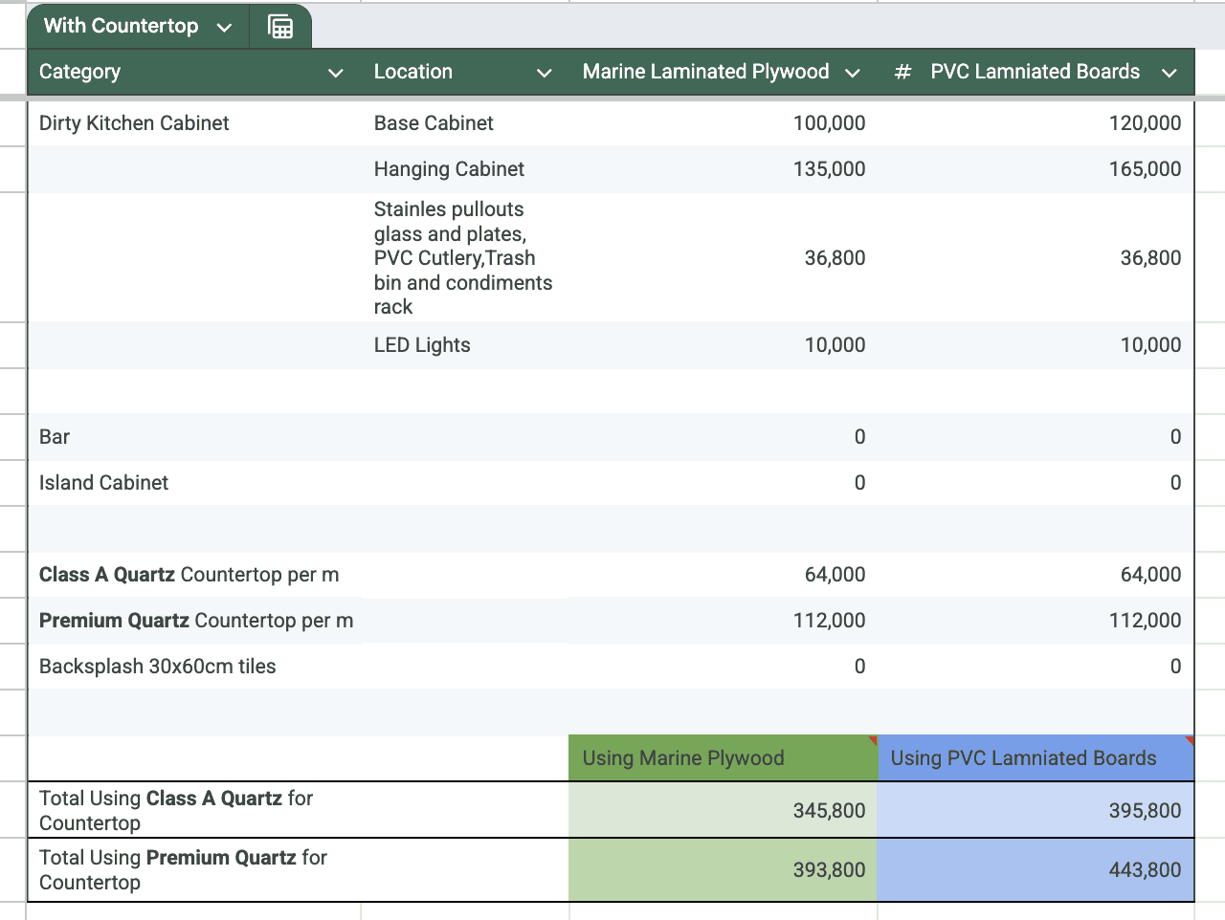Click Premium Quartz Countertop per m cell
Screen dimensions: 1225x920
[x=196, y=621]
